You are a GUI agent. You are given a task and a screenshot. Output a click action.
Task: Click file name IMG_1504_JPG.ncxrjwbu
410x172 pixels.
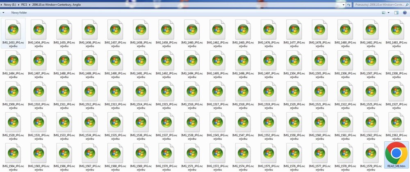click(294, 75)
